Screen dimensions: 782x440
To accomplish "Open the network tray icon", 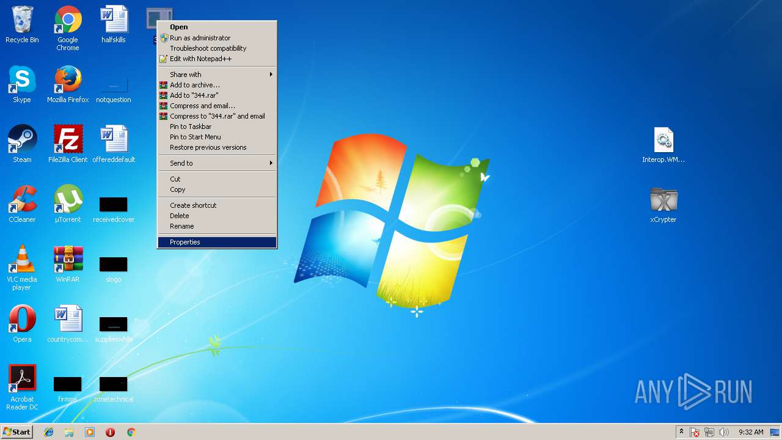I will coord(709,432).
